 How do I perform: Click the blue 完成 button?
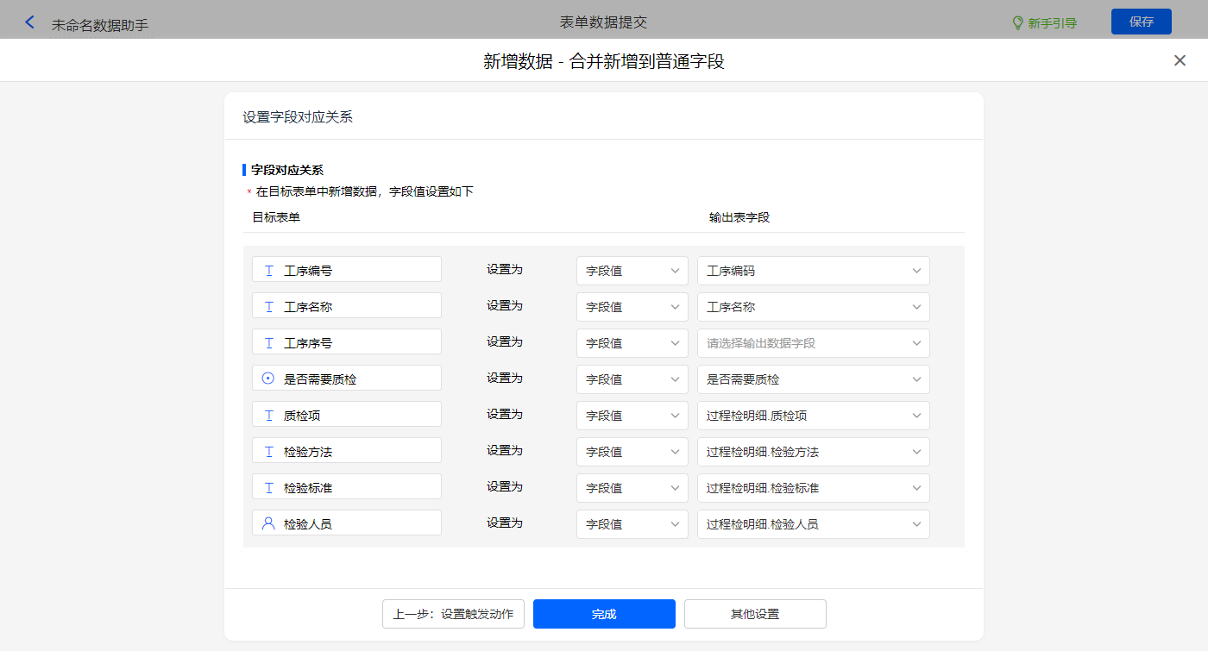(x=604, y=614)
